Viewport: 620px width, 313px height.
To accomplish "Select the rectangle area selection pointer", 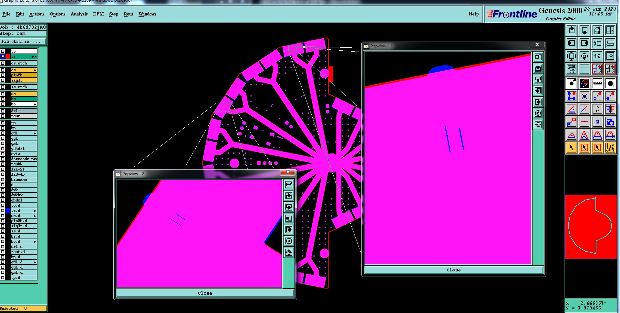I will pyautogui.click(x=584, y=148).
